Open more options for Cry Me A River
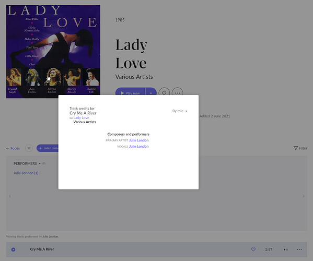This screenshot has width=313, height=261. coord(299,250)
